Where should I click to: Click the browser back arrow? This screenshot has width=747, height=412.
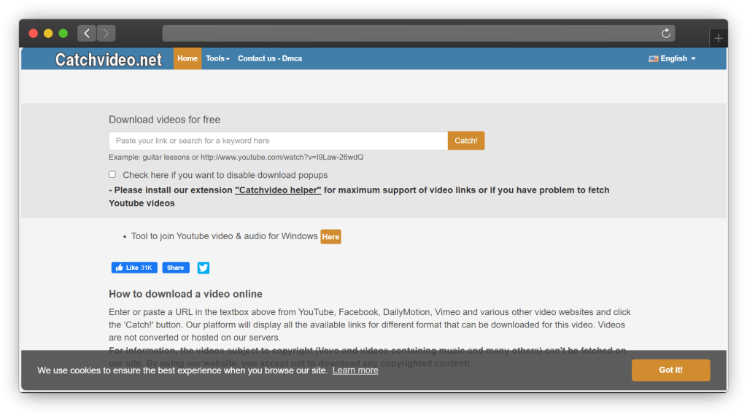click(x=87, y=34)
